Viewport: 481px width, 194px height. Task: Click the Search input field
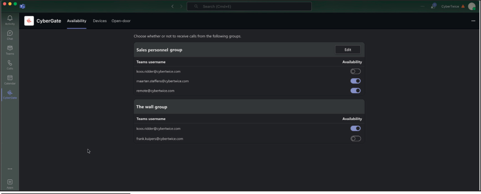[249, 6]
